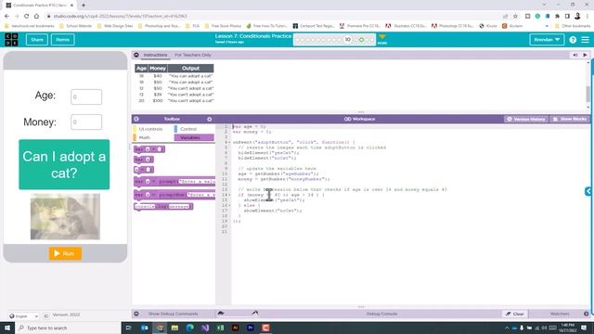The width and height of the screenshot is (594, 334).
Task: Select the green-outlined level bubble
Action: point(361,40)
